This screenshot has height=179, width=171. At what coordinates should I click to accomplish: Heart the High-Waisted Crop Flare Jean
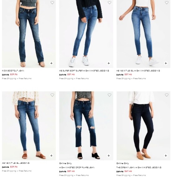(x=109, y=95)
